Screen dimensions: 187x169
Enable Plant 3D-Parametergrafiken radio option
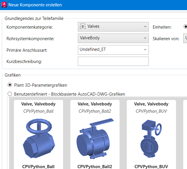(10, 85)
